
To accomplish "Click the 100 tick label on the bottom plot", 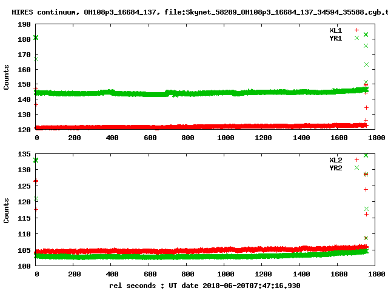I will pyautogui.click(x=24, y=266).
